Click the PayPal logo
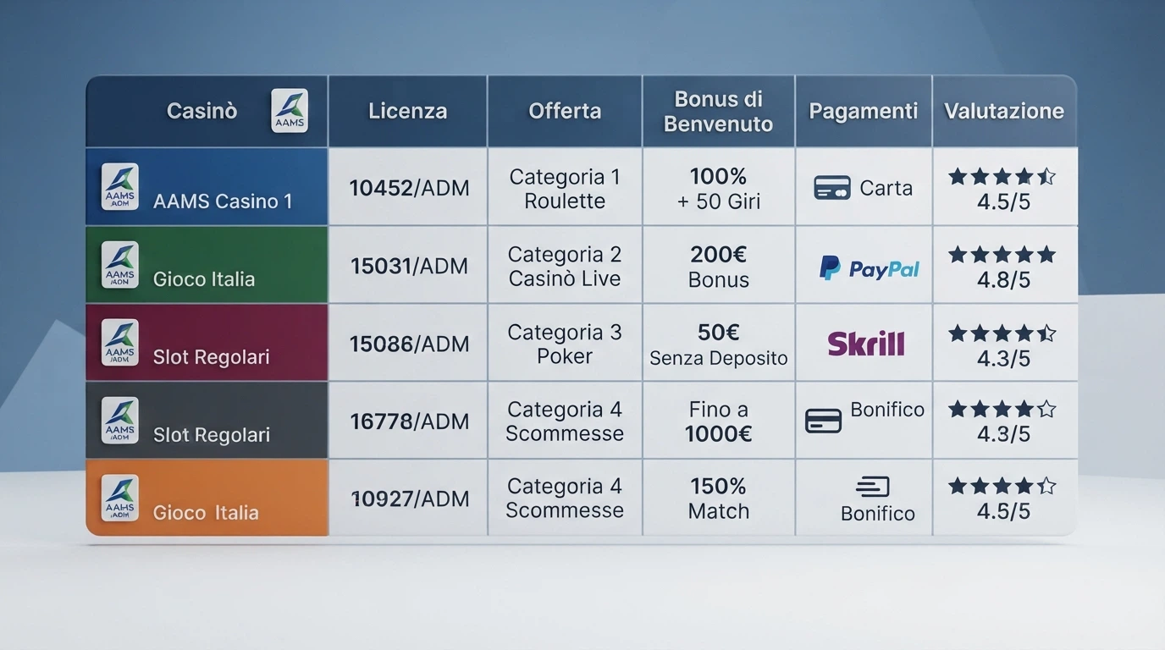Screen dimensions: 1165x650 point(869,268)
